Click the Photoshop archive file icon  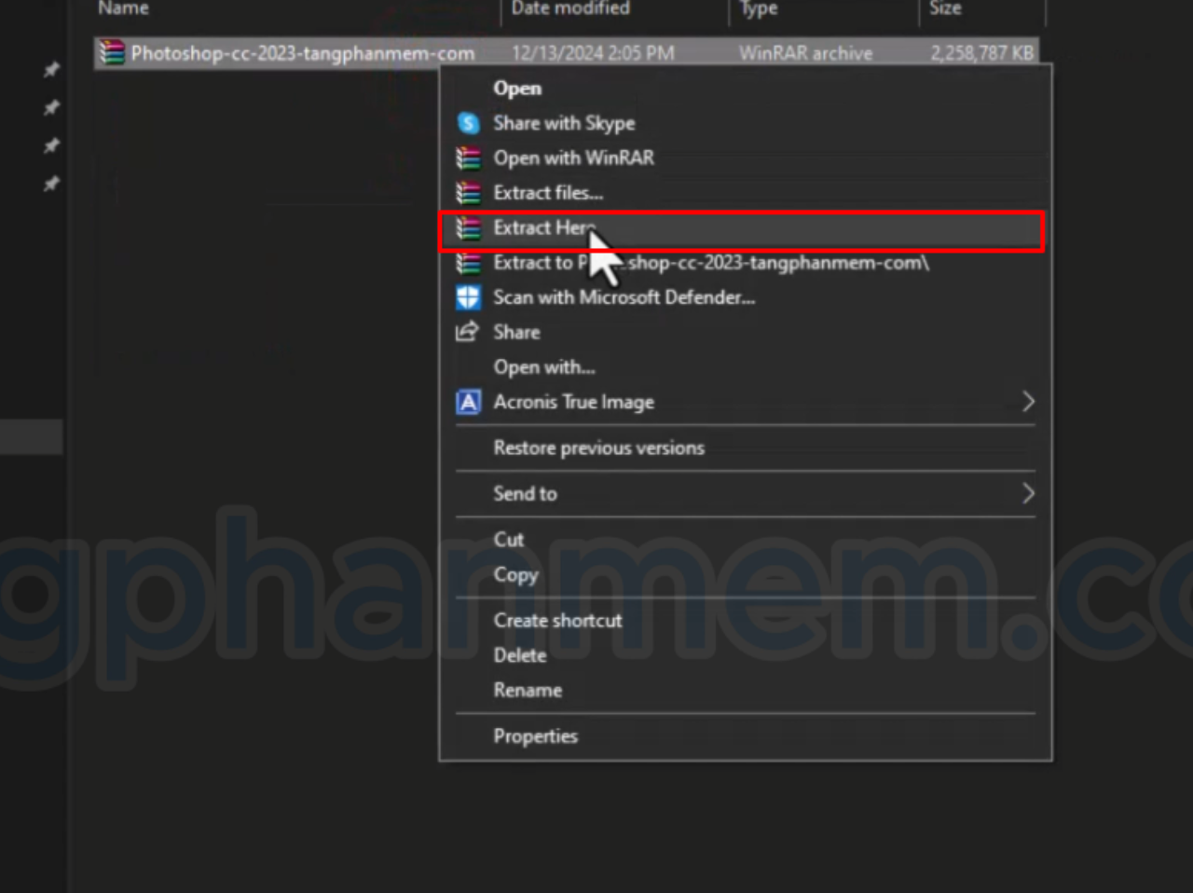point(112,53)
